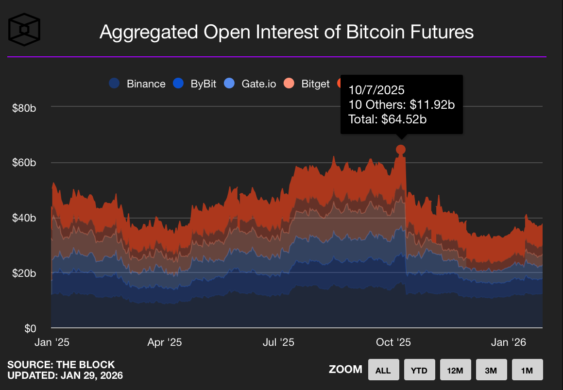Click the Oct '25 x-axis label

(393, 342)
